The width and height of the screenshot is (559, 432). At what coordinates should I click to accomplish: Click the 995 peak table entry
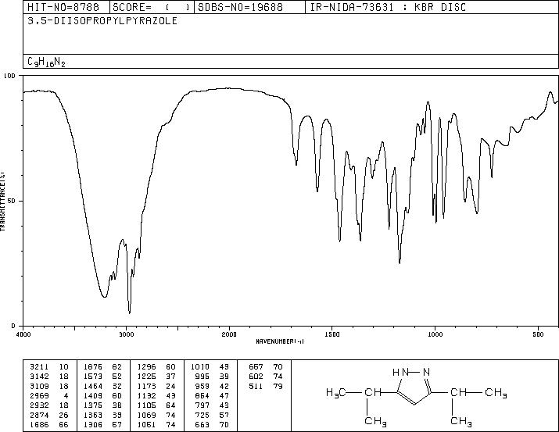213,377
